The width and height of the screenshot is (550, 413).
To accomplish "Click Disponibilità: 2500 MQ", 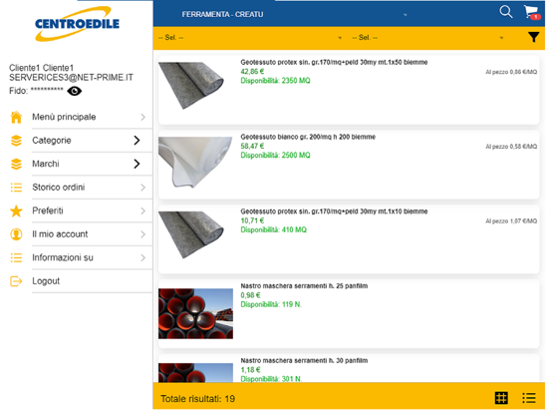I will point(275,156).
